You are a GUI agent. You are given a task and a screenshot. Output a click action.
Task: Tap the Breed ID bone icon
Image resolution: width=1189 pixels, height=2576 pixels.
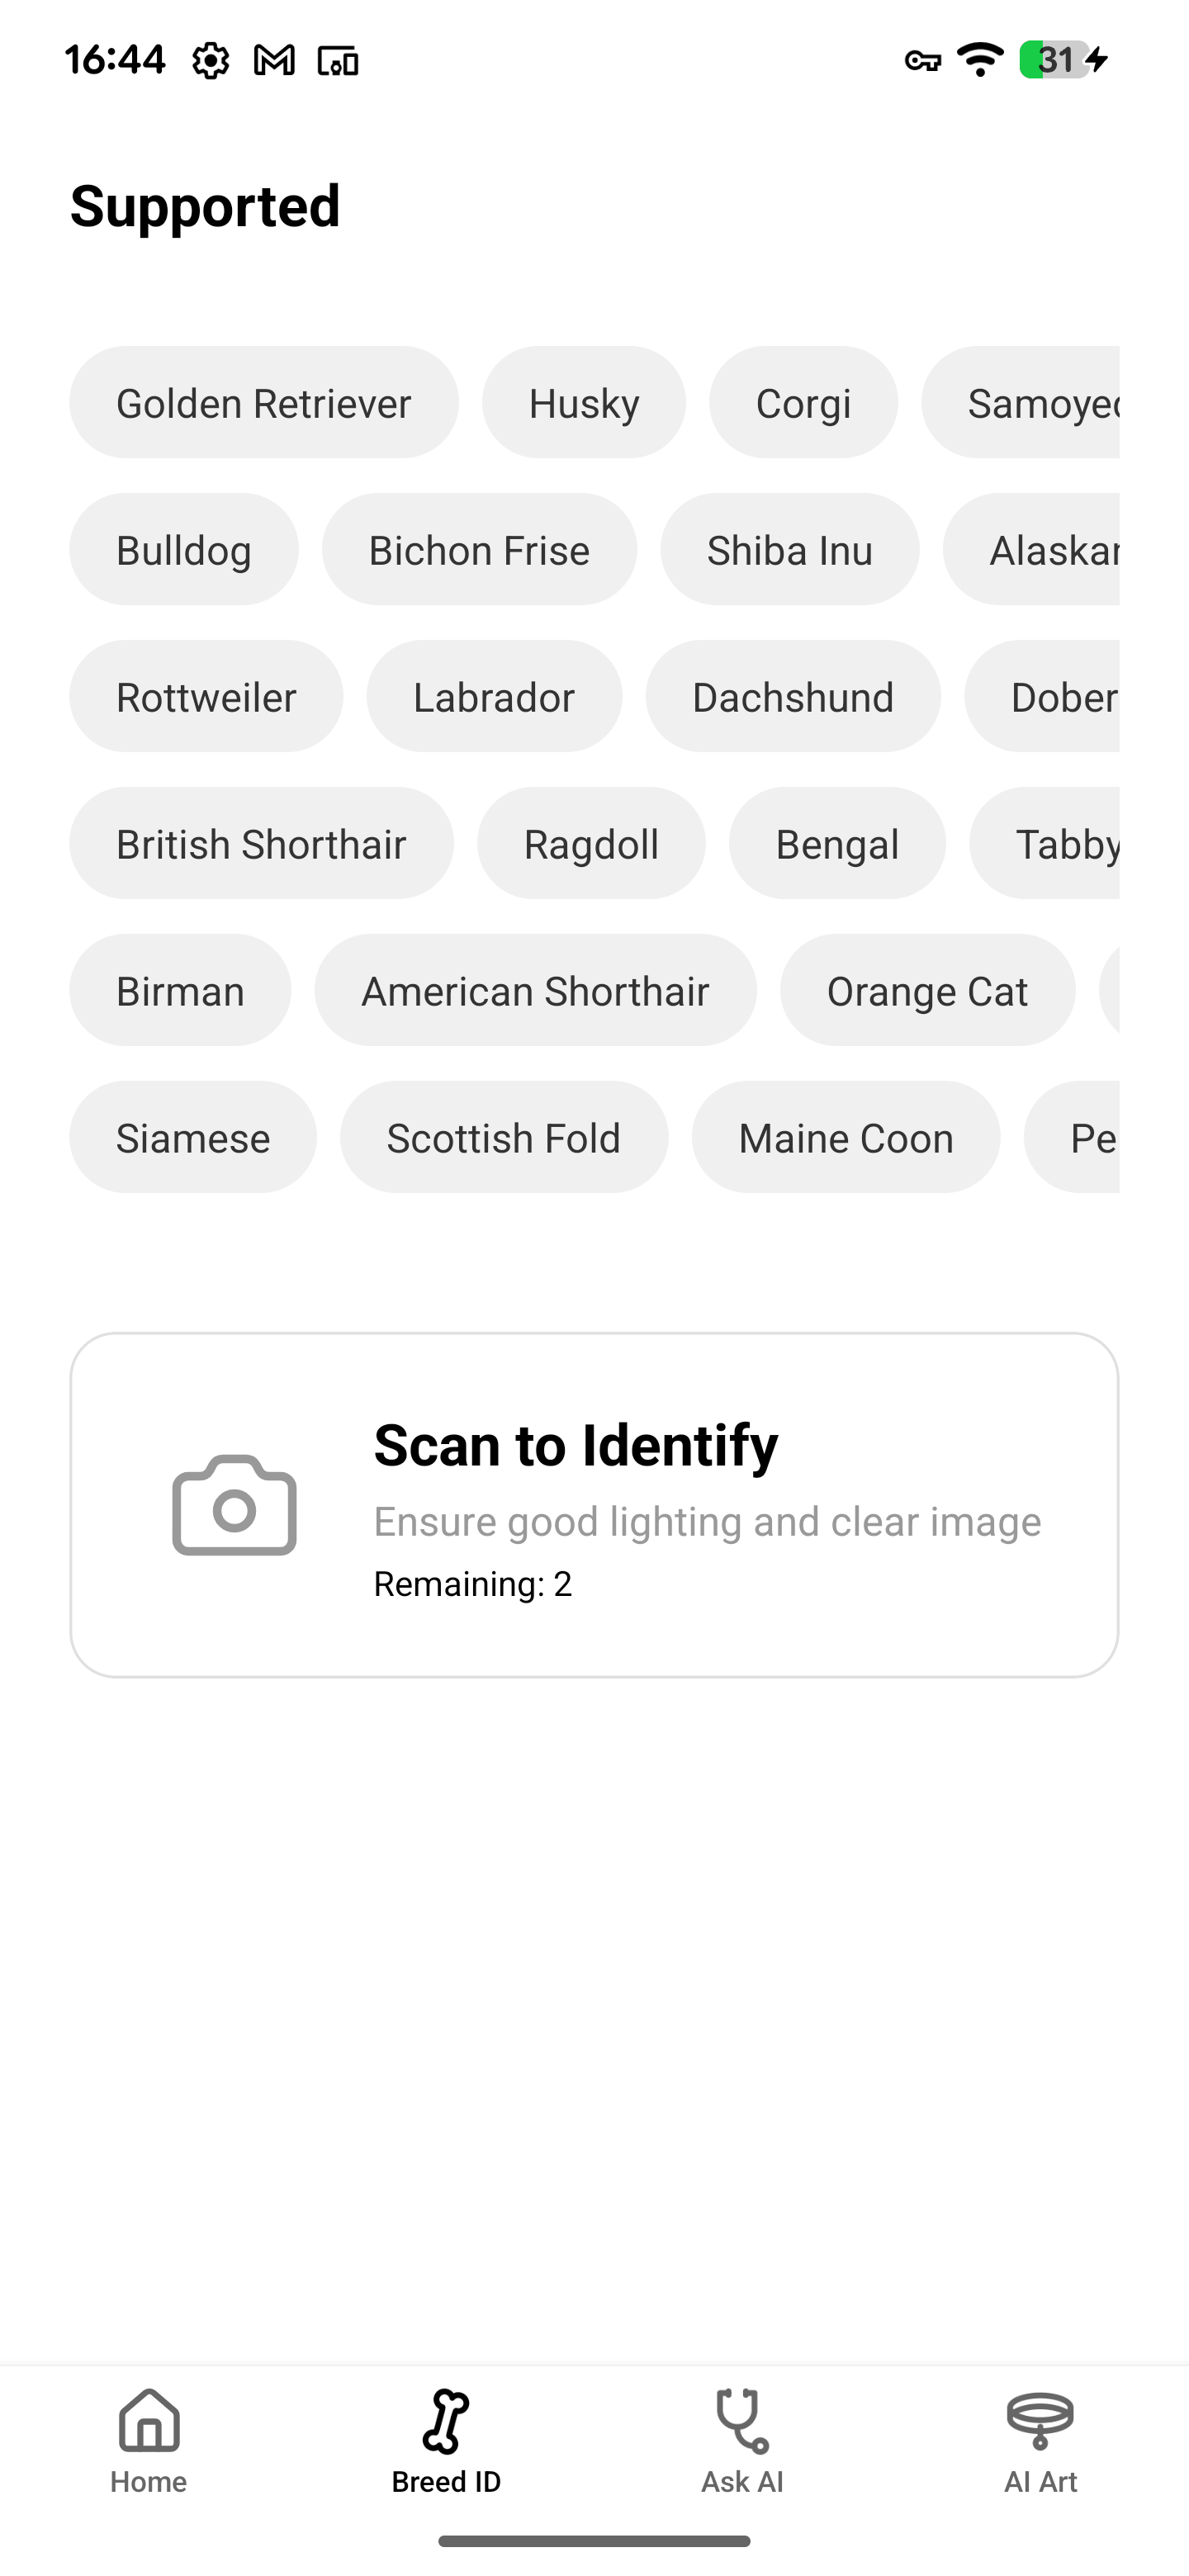click(x=446, y=2421)
